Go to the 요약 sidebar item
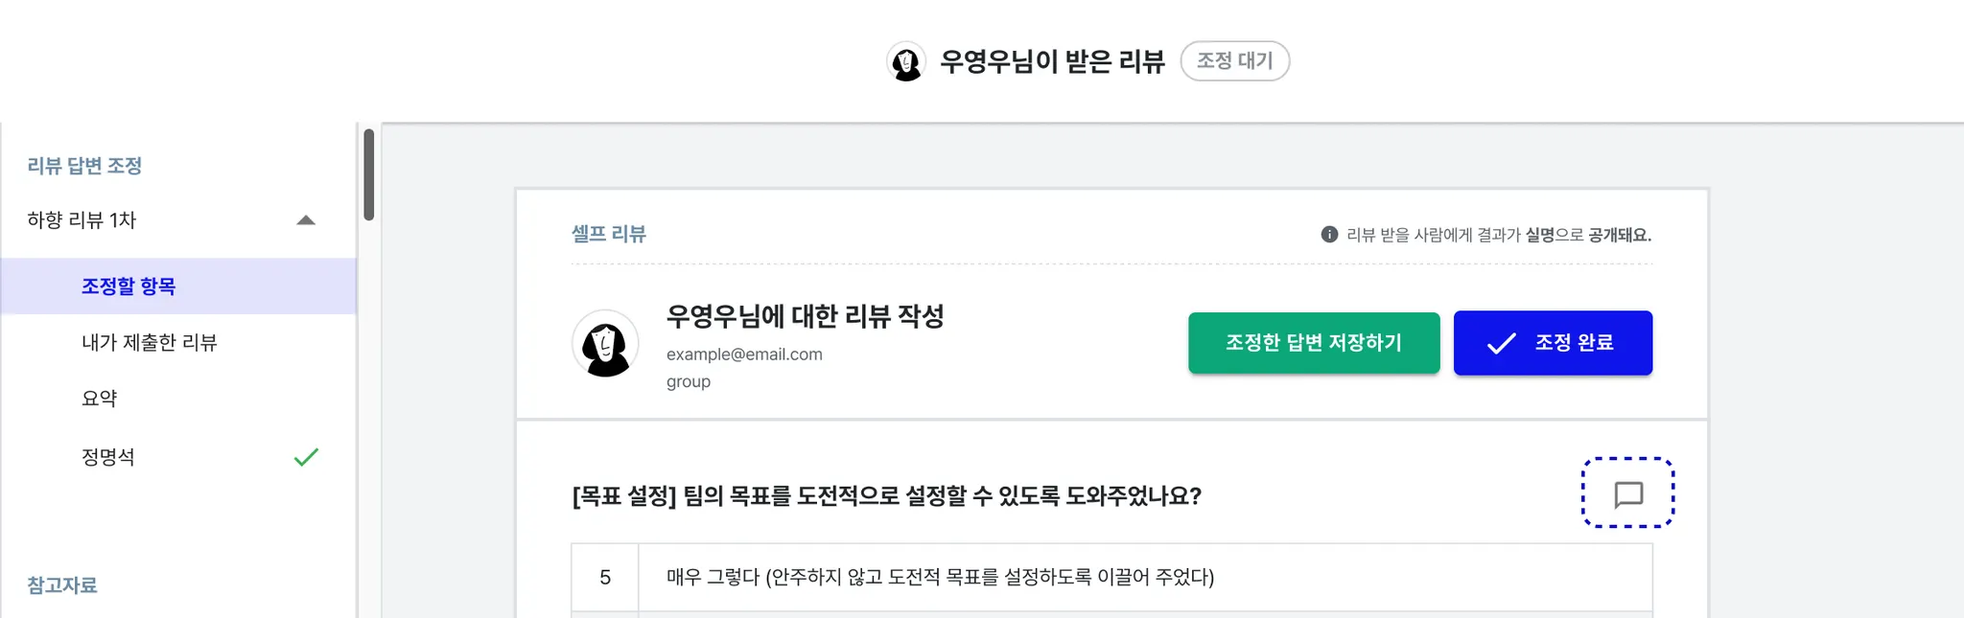Viewport: 1964px width, 618px height. tap(100, 399)
